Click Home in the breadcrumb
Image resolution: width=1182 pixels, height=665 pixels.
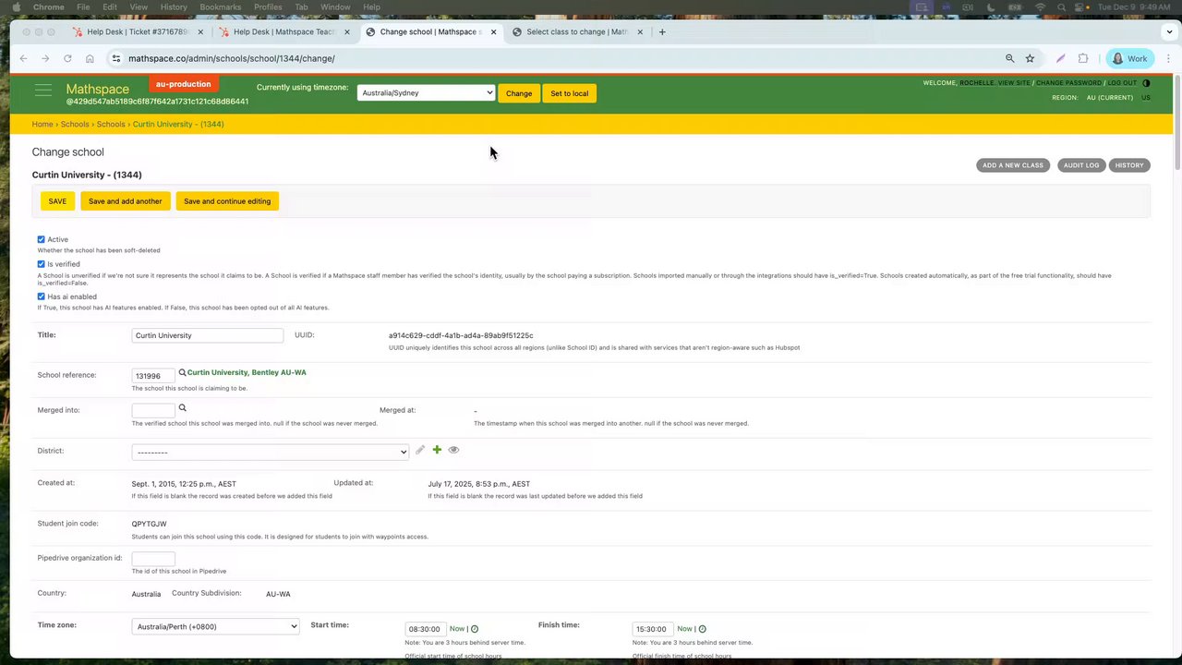click(42, 124)
